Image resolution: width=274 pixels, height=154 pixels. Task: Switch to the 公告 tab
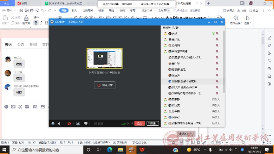point(21,44)
